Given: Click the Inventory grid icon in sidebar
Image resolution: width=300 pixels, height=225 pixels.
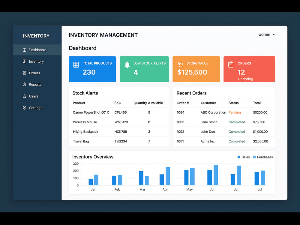Looking at the screenshot, I should pos(25,61).
